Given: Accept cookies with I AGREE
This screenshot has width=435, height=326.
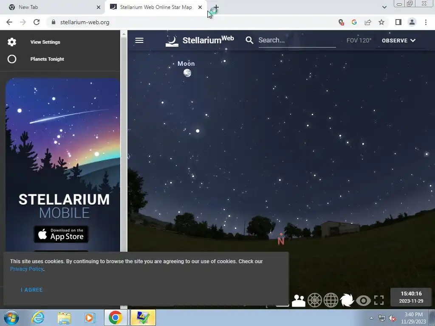Looking at the screenshot, I should 31,290.
